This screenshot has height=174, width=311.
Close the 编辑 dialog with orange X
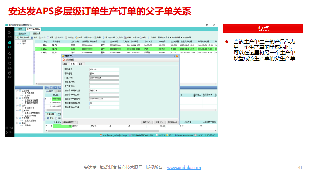coord(177,56)
